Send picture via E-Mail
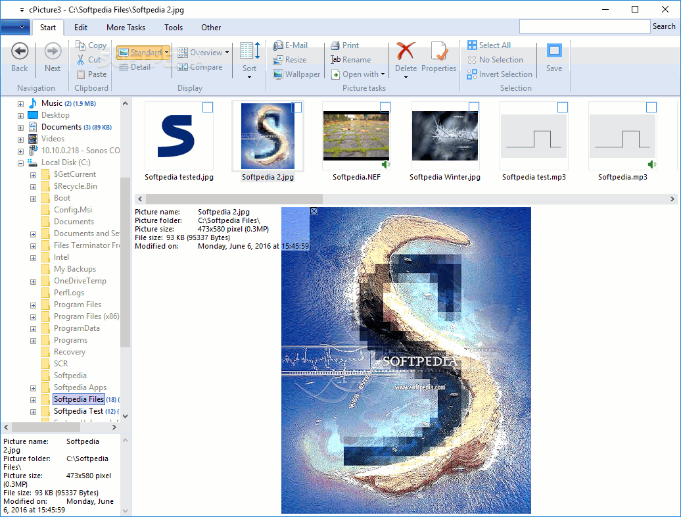 (290, 45)
